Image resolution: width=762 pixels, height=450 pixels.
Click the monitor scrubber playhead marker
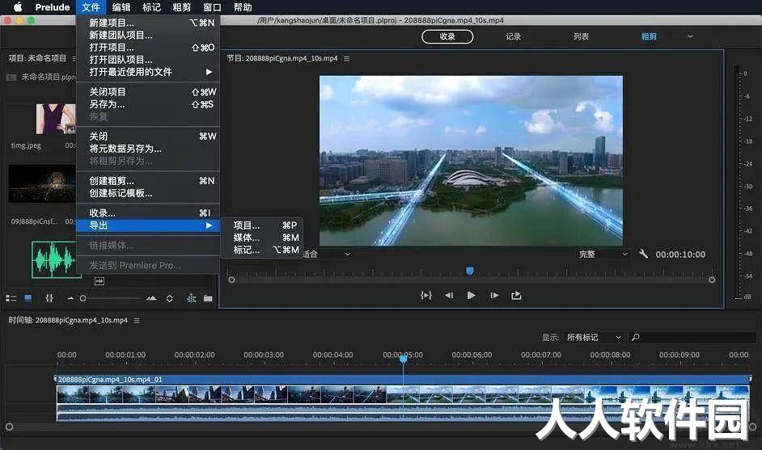469,271
